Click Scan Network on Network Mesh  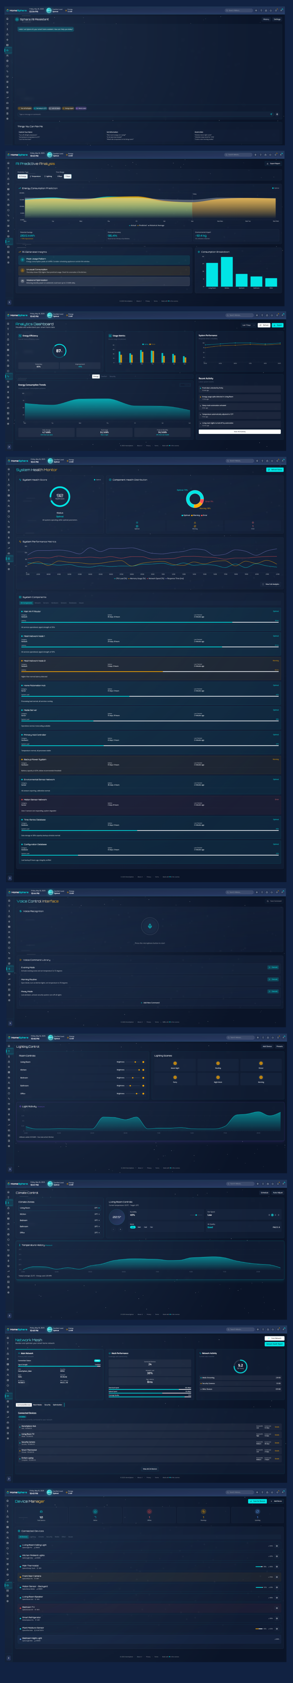(x=275, y=1338)
